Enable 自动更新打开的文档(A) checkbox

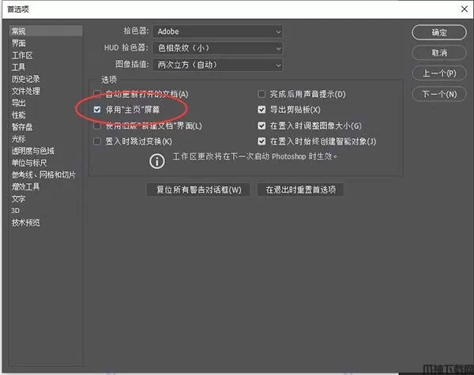point(97,94)
